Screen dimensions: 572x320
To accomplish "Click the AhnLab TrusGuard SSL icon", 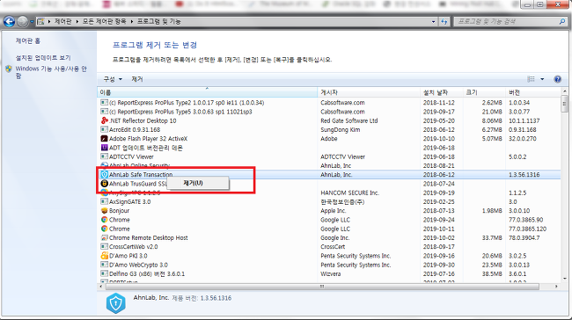I will [x=105, y=184].
